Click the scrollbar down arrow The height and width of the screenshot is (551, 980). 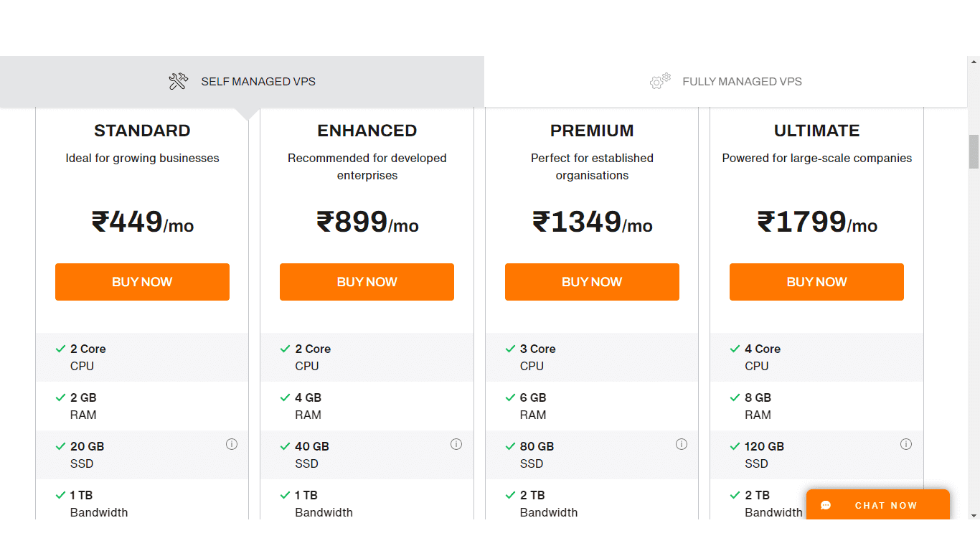(974, 514)
